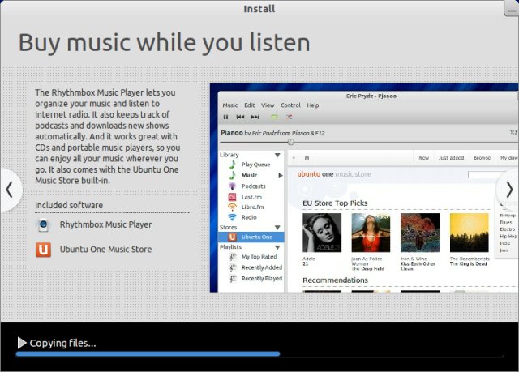This screenshot has width=519, height=372.
Task: Advance to the next installer slide
Action: click(508, 190)
